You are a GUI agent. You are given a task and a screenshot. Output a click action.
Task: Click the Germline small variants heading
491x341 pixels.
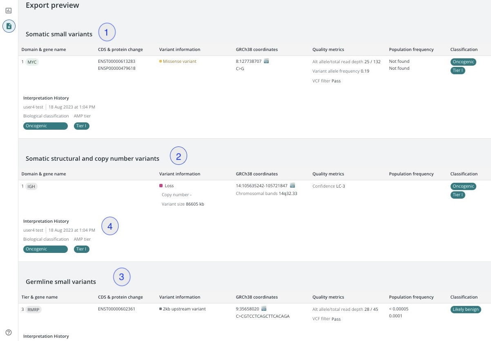click(x=61, y=281)
